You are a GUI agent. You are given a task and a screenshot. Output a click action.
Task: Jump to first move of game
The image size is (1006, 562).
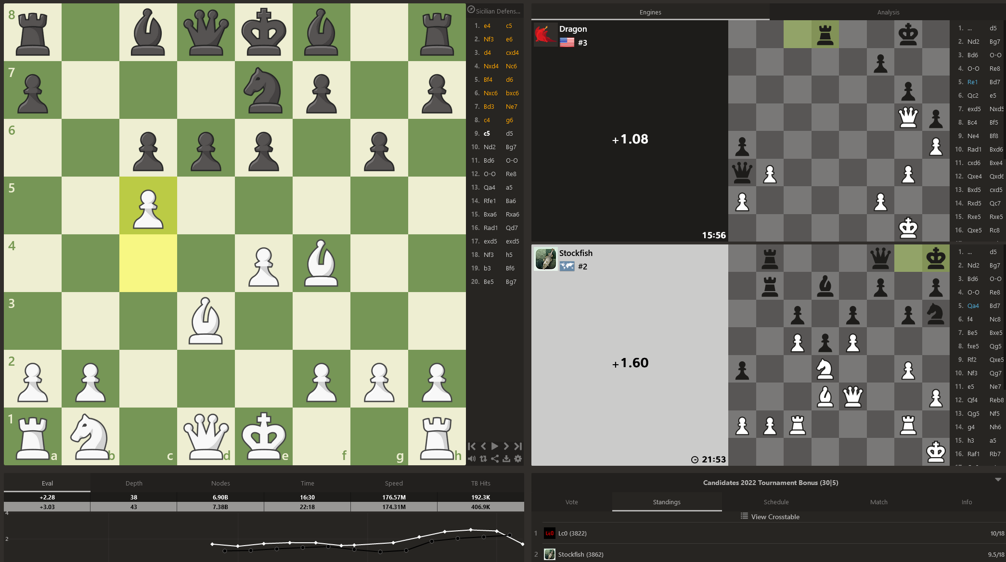pyautogui.click(x=472, y=446)
